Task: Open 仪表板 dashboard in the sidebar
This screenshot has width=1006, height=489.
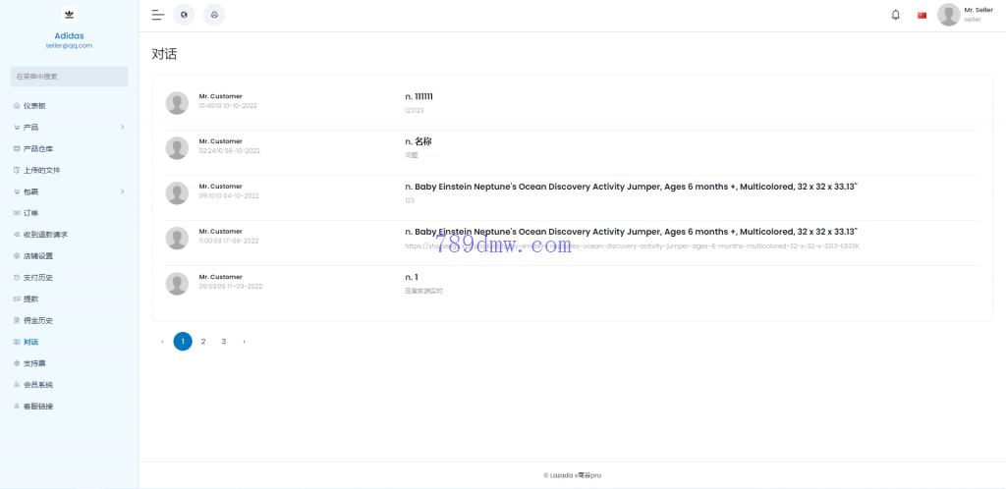Action: pos(34,106)
